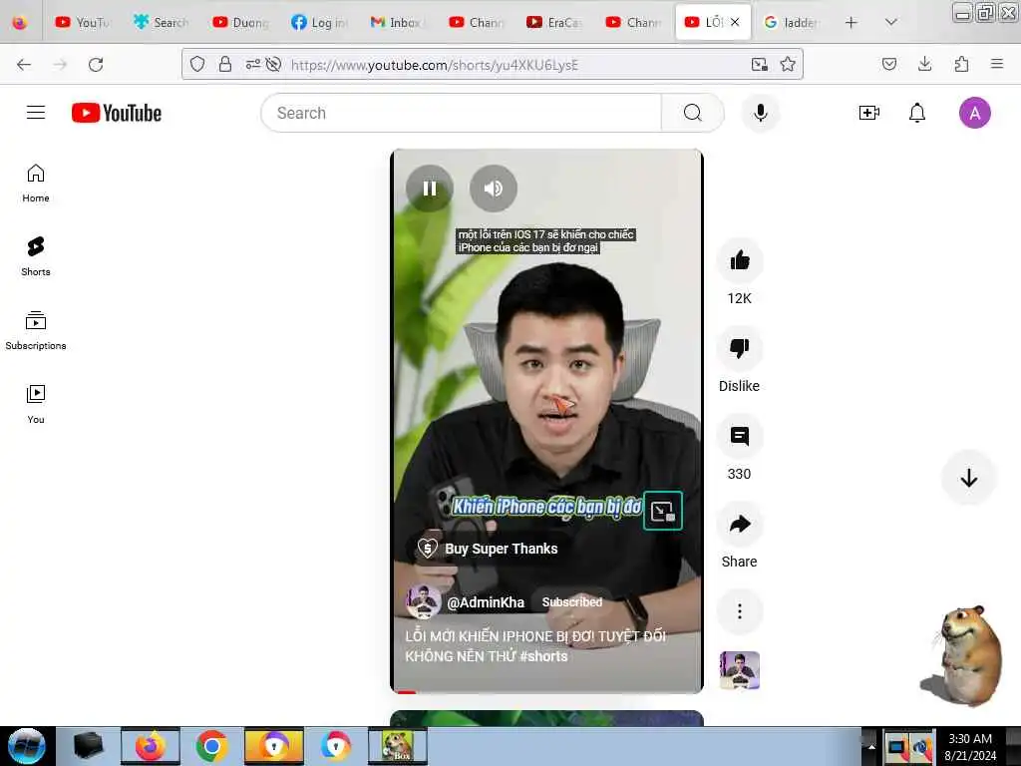Bookmark this page with star icon
Viewport: 1021px width, 766px height.
click(x=788, y=65)
